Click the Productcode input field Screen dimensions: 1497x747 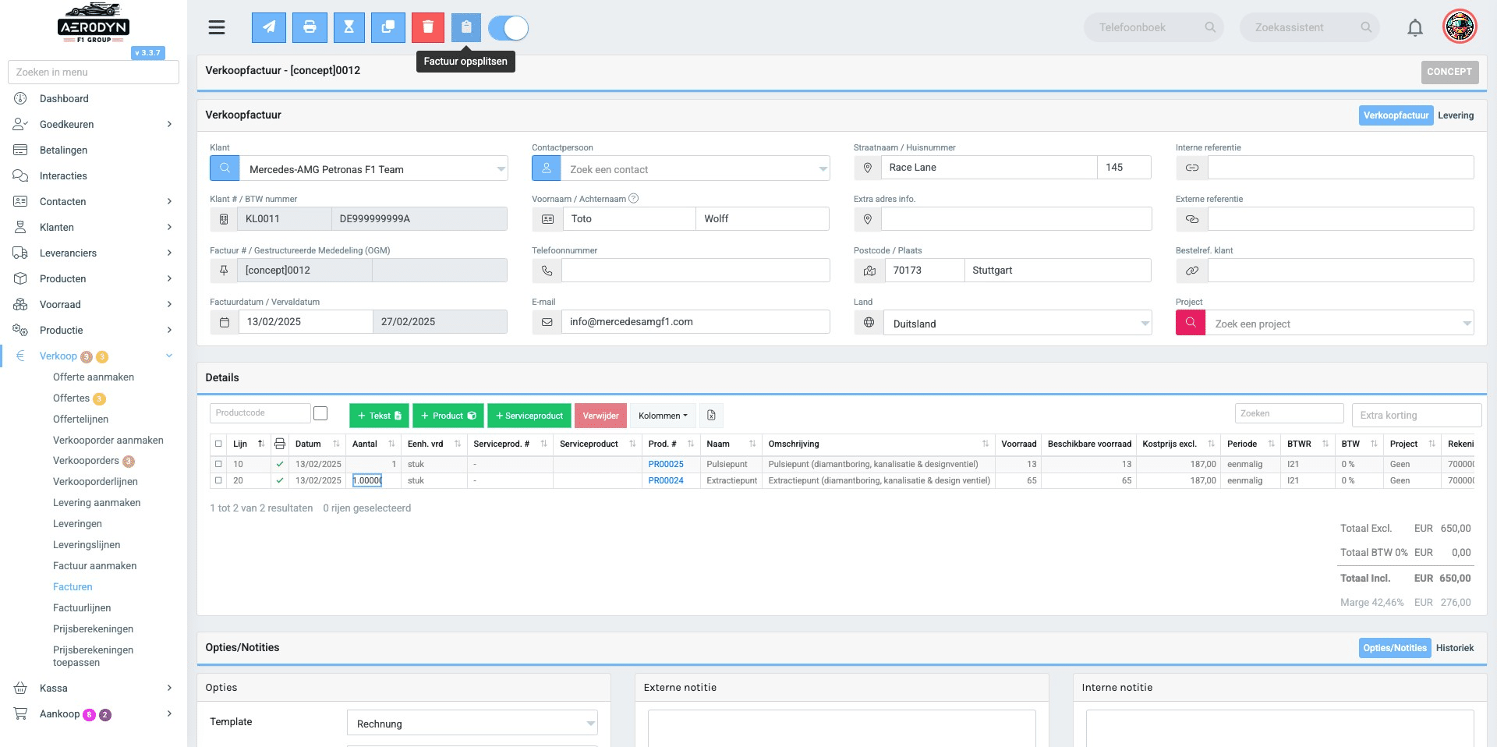[x=260, y=413]
